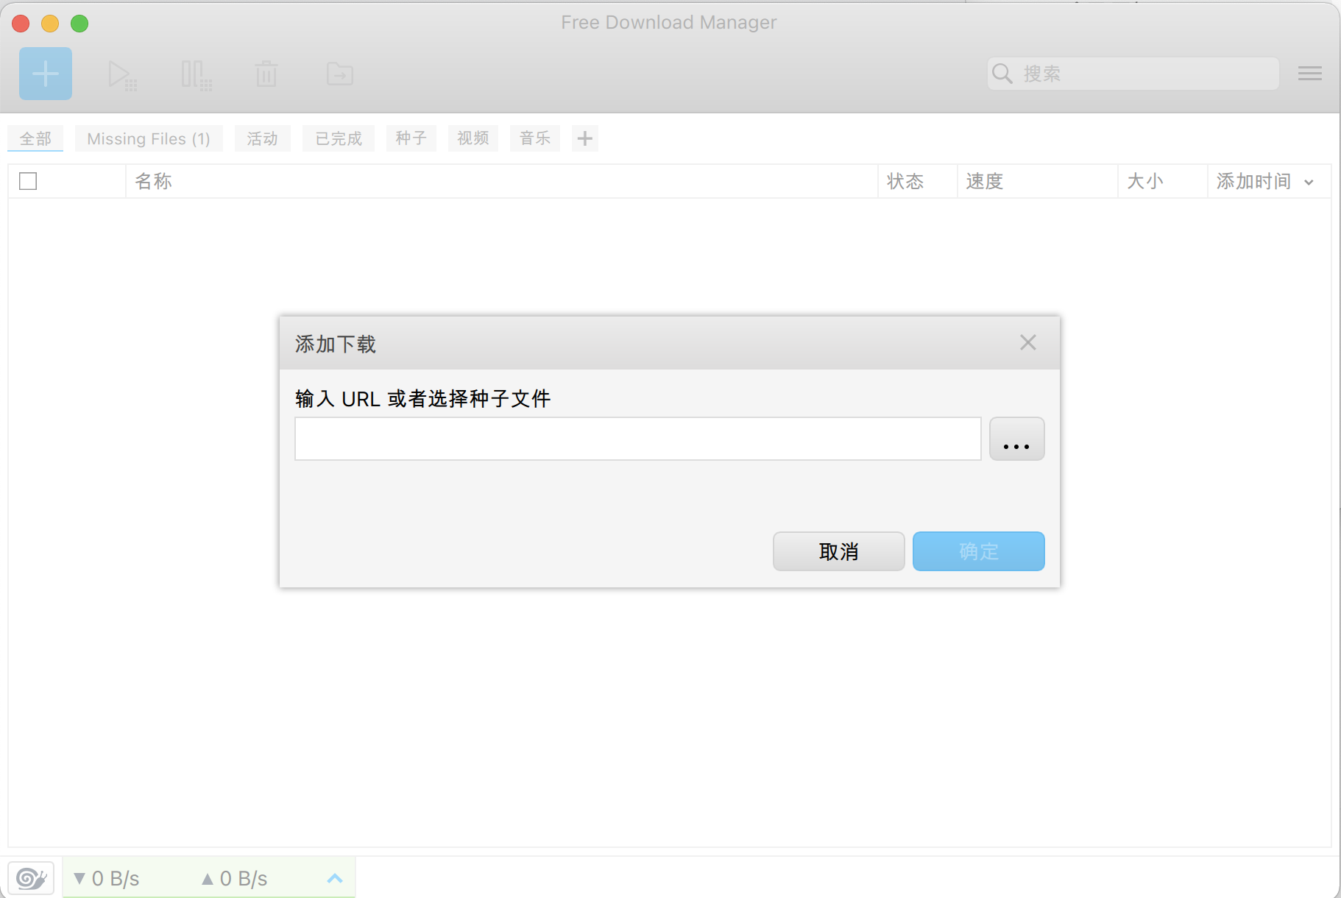Focus the 搜索 search field
Viewport: 1341px width, 898px height.
tap(1133, 74)
